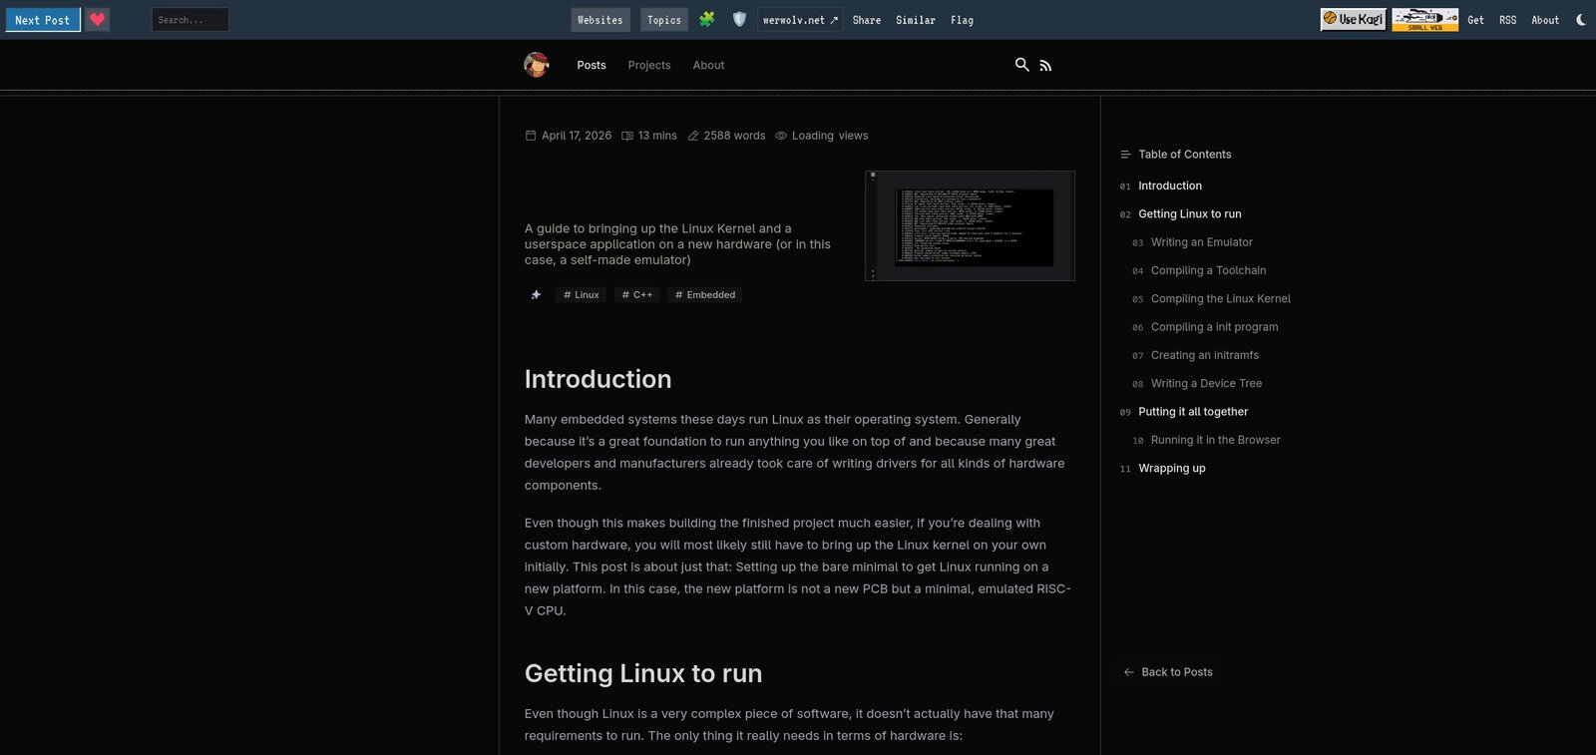The height and width of the screenshot is (755, 1596).
Task: Click the Search input field
Action: 190,20
